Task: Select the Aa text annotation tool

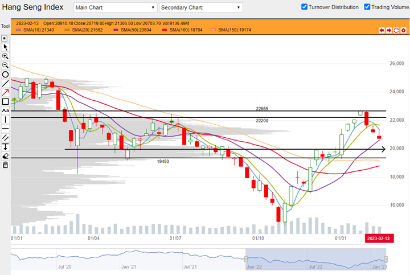Action: 5,110
